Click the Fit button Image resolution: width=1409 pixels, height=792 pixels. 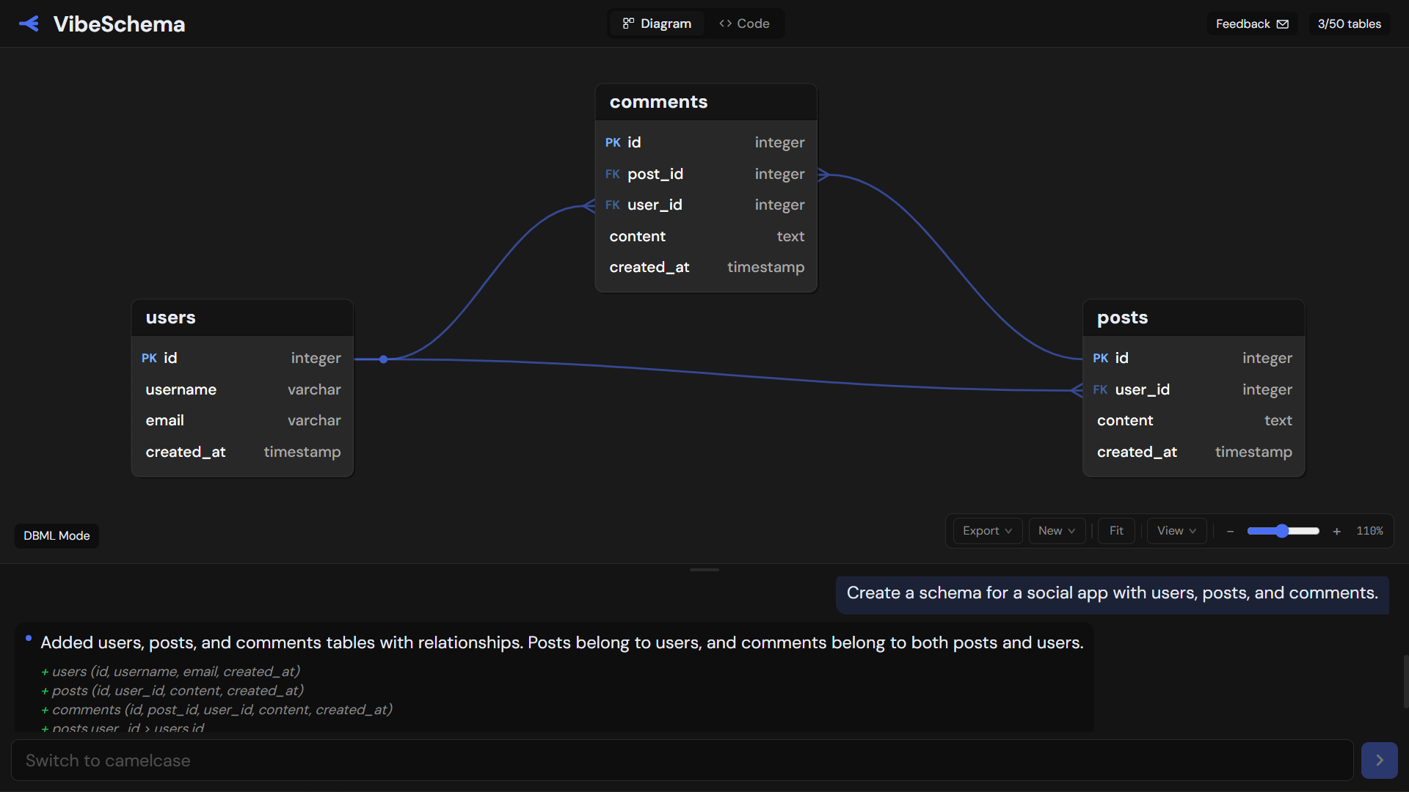pyautogui.click(x=1116, y=530)
